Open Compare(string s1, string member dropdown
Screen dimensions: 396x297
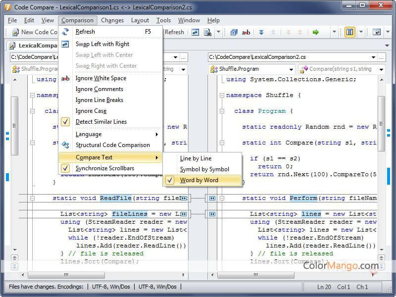point(381,69)
